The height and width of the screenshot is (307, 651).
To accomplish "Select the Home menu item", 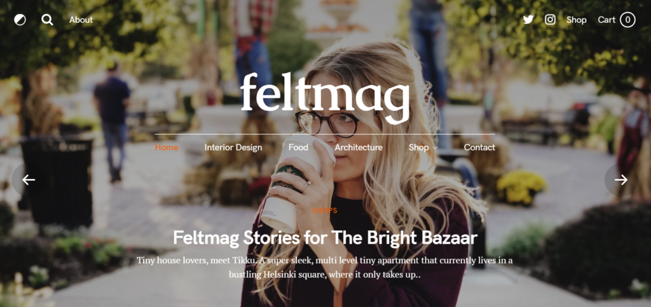I will tap(167, 148).
